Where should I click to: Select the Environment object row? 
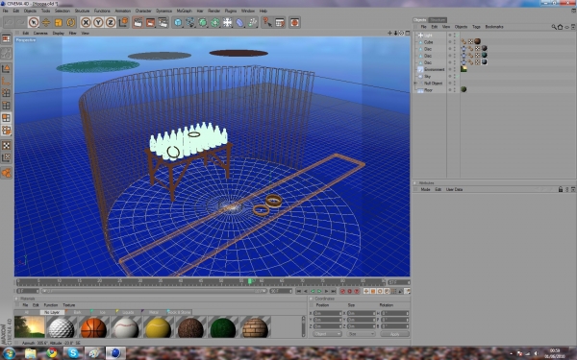435,69
